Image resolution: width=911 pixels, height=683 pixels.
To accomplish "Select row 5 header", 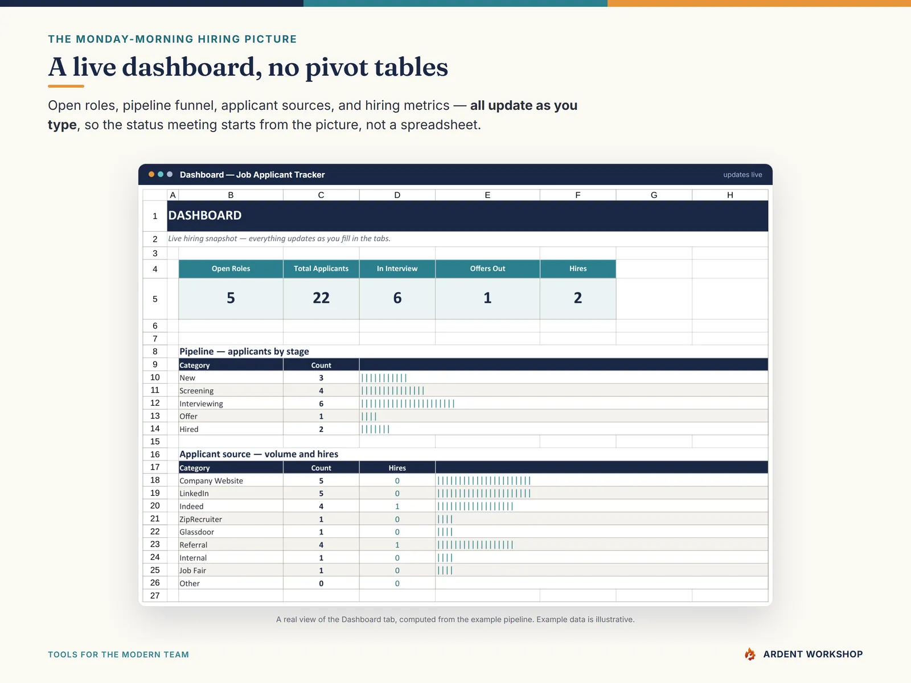I will pos(155,299).
